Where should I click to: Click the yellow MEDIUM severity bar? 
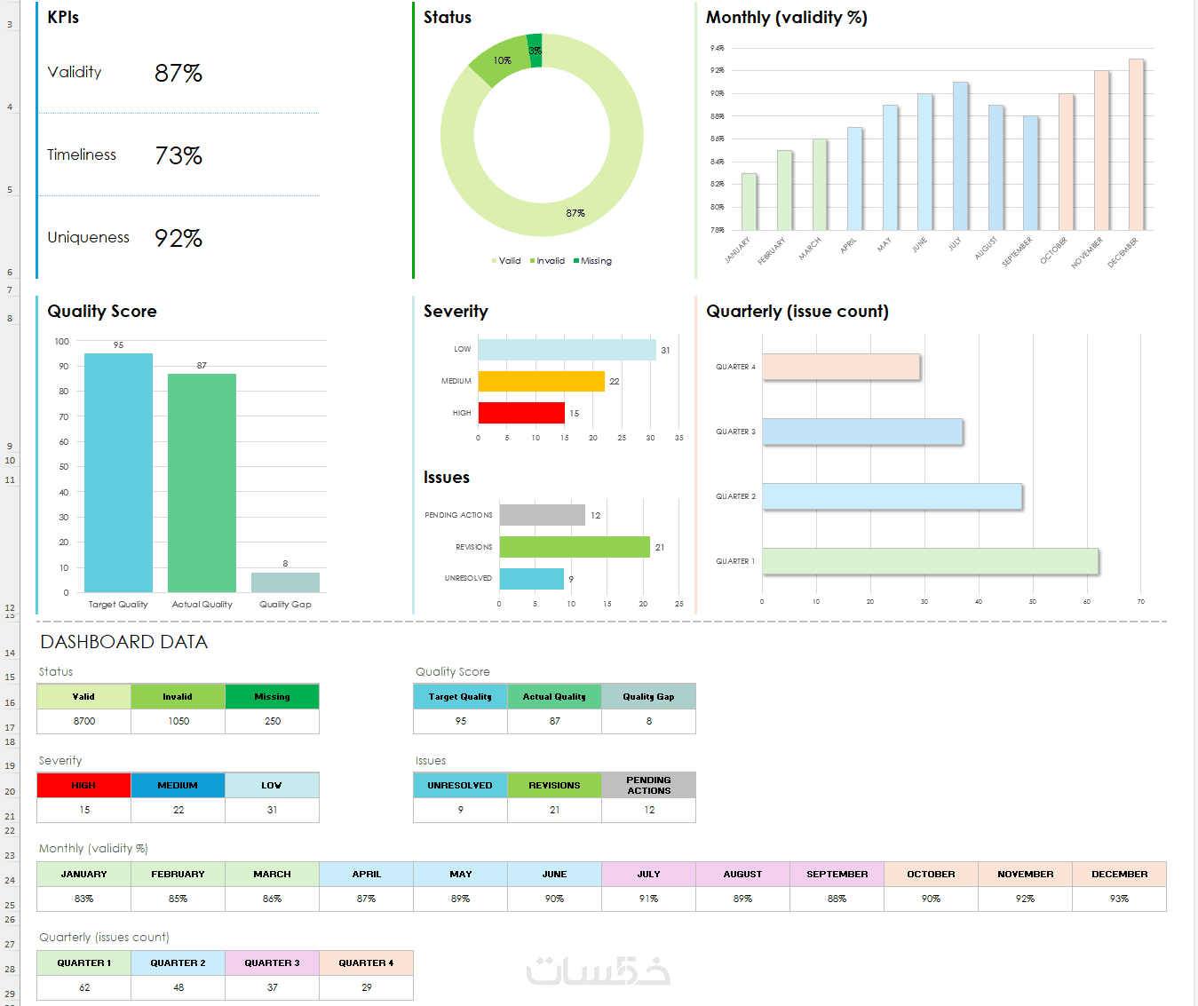(541, 381)
